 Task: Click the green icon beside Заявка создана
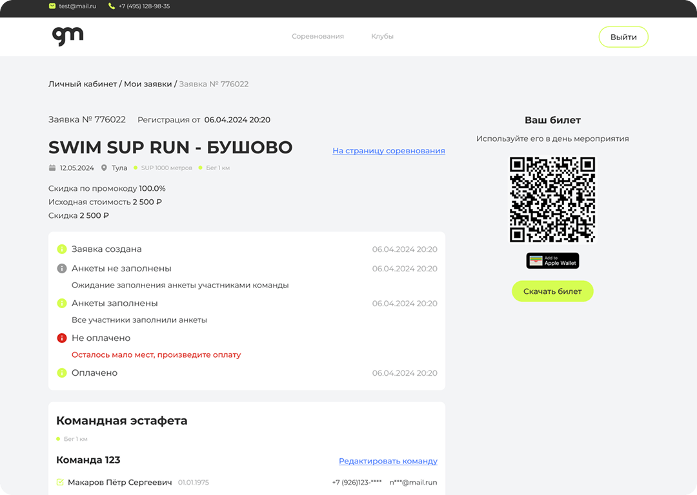click(62, 249)
